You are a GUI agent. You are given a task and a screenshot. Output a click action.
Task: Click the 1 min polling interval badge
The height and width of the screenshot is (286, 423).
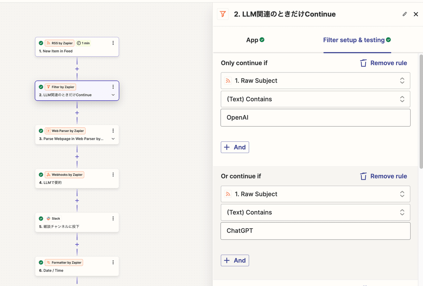point(83,43)
